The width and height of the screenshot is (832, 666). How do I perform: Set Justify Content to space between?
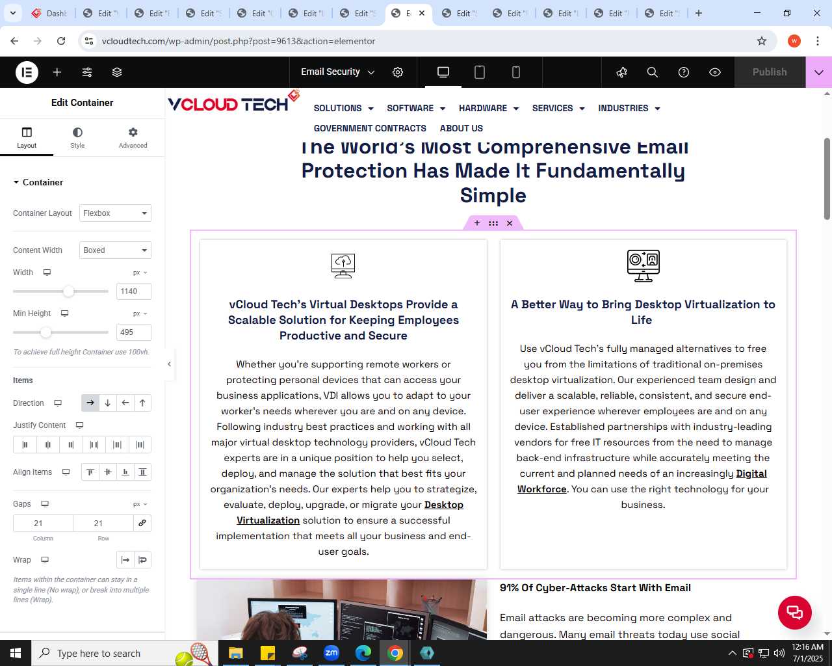click(x=94, y=445)
